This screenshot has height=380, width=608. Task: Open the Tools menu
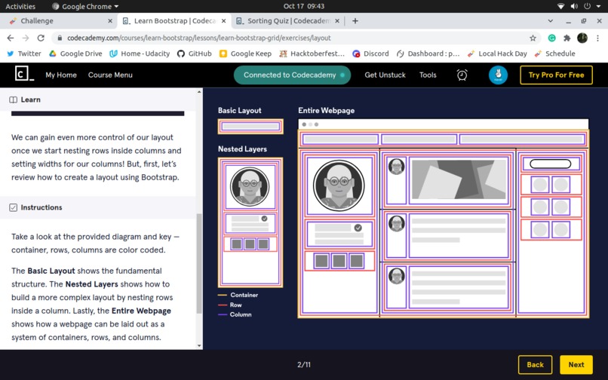point(428,75)
